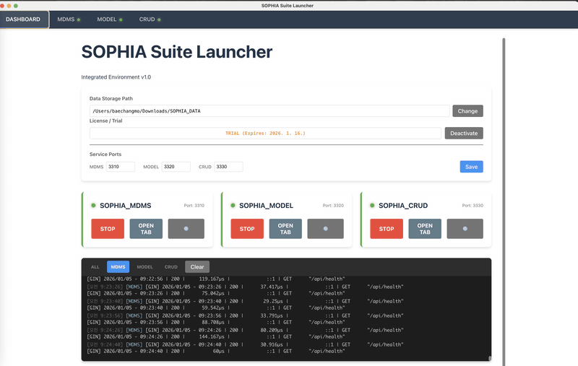578x366 pixels.
Task: Click 'Port: 3320' label on MODEL card
Action: [x=333, y=206]
